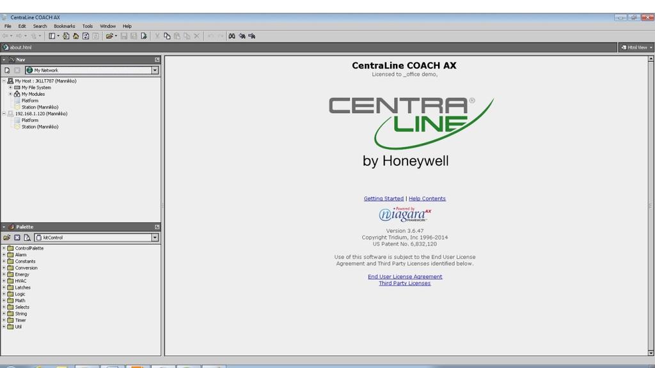The image size is (655, 368).
Task: Open the Help menu
Action: 127,26
